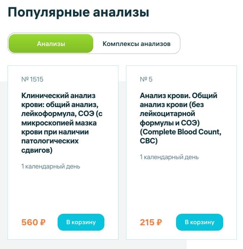Open the Комплексы анализов tab
Viewport: 243px width, 249px height.
click(x=136, y=44)
